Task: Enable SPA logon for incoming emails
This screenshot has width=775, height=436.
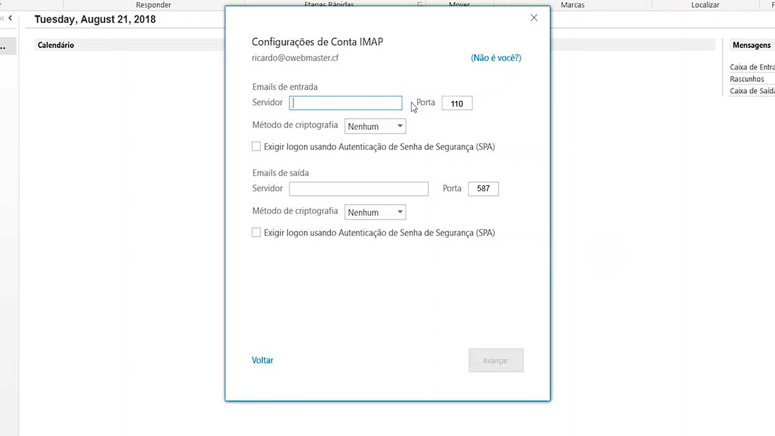Action: tap(256, 147)
